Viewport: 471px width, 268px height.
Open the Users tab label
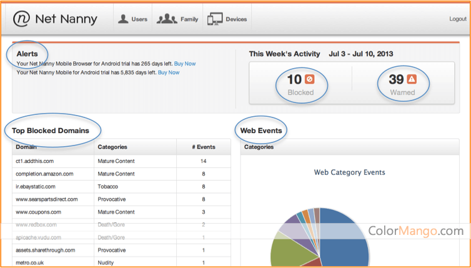[x=139, y=19]
